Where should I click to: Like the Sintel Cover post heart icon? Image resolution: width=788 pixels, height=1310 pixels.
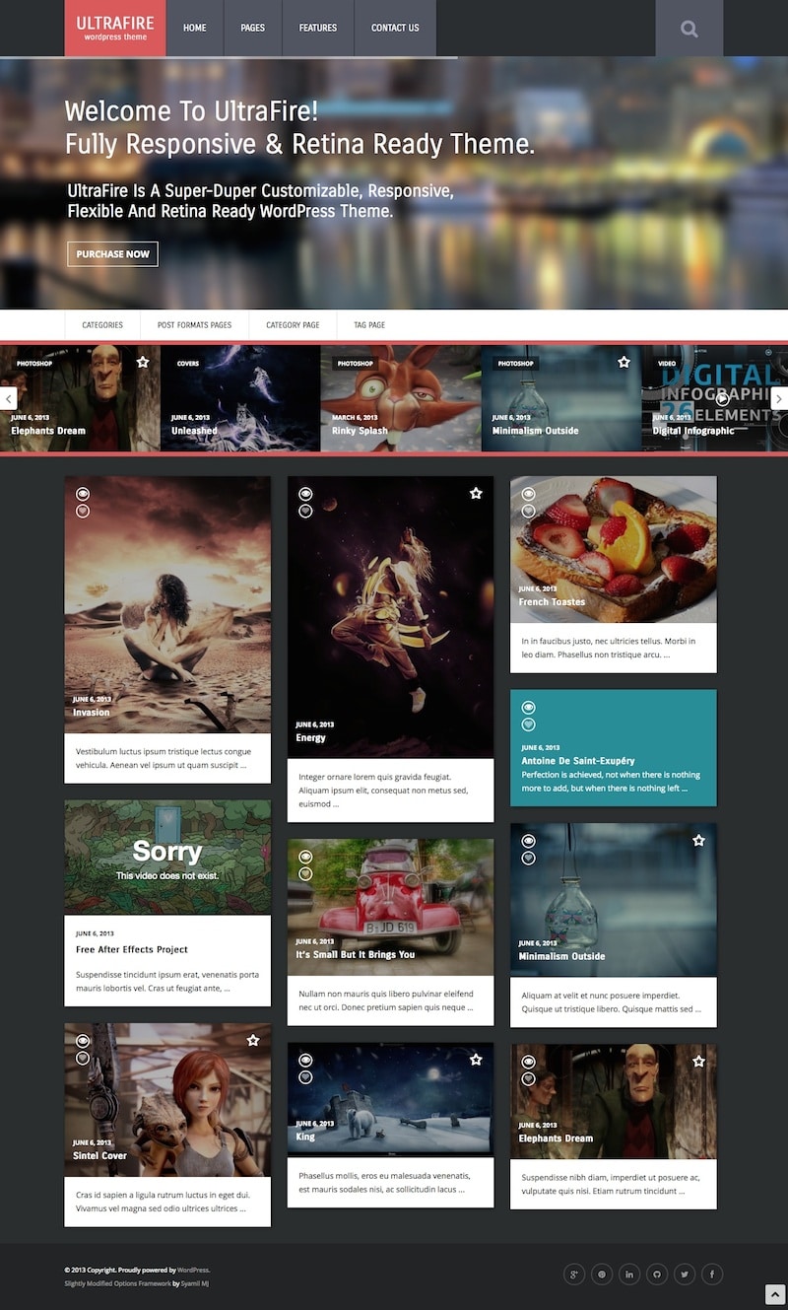pyautogui.click(x=83, y=1058)
